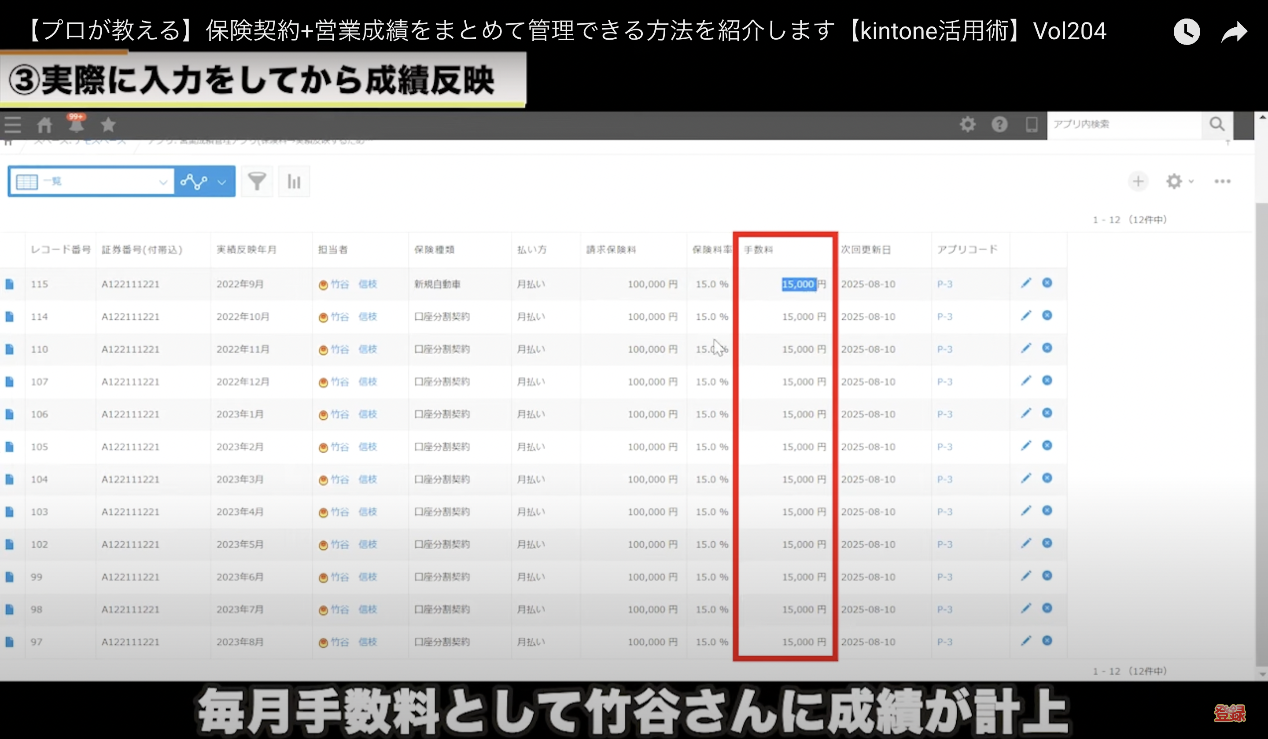Open the hamburger menu in header
The width and height of the screenshot is (1268, 739).
point(13,124)
